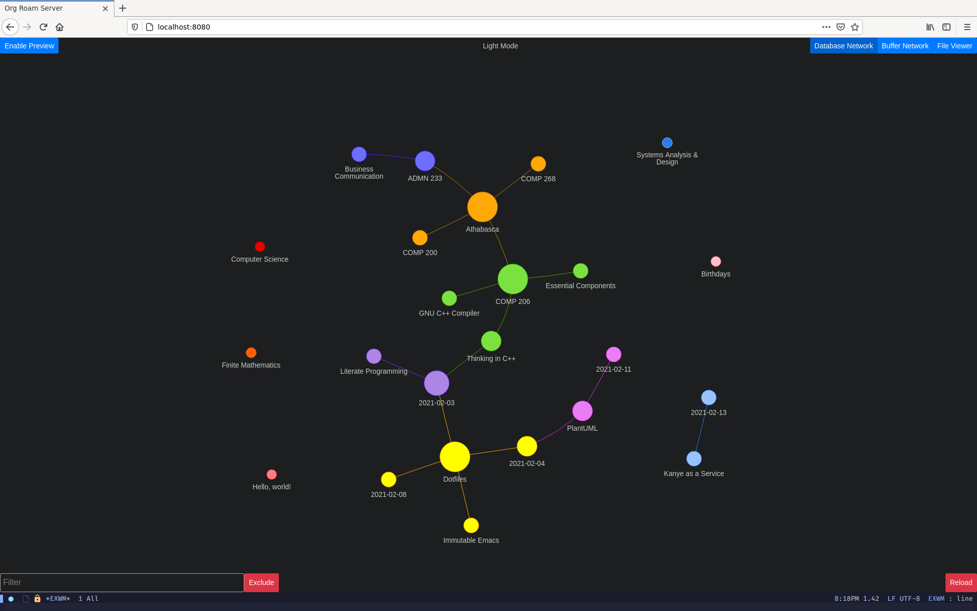Click the Kanye as a Service node
The height and width of the screenshot is (611, 977).
tap(692, 459)
